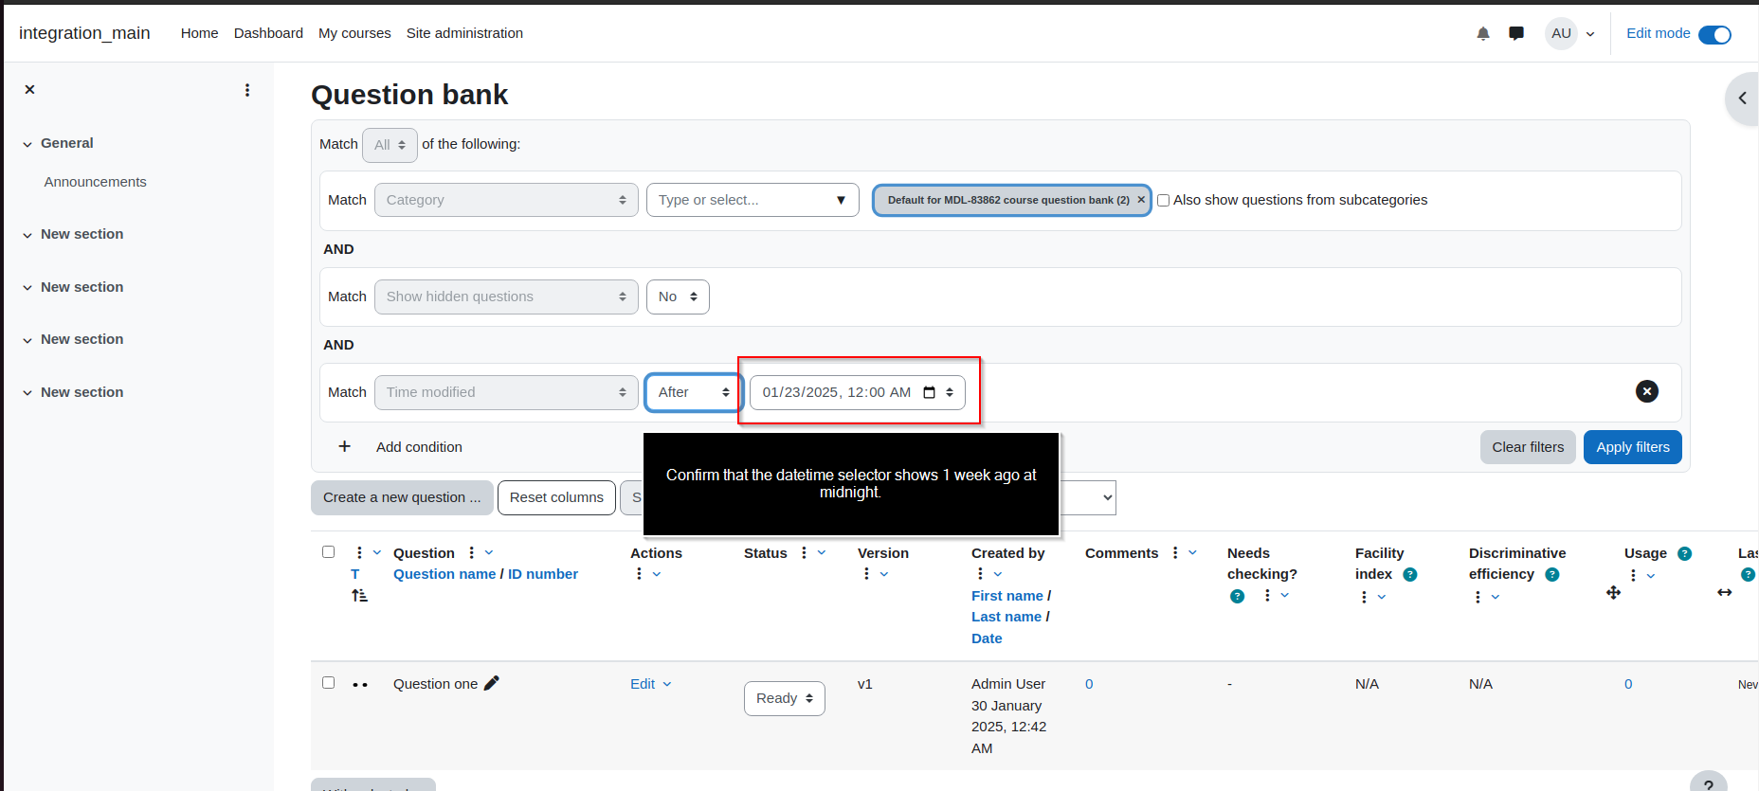Screen dimensions: 1759x791
Task: Open Site administration
Action: tap(464, 33)
